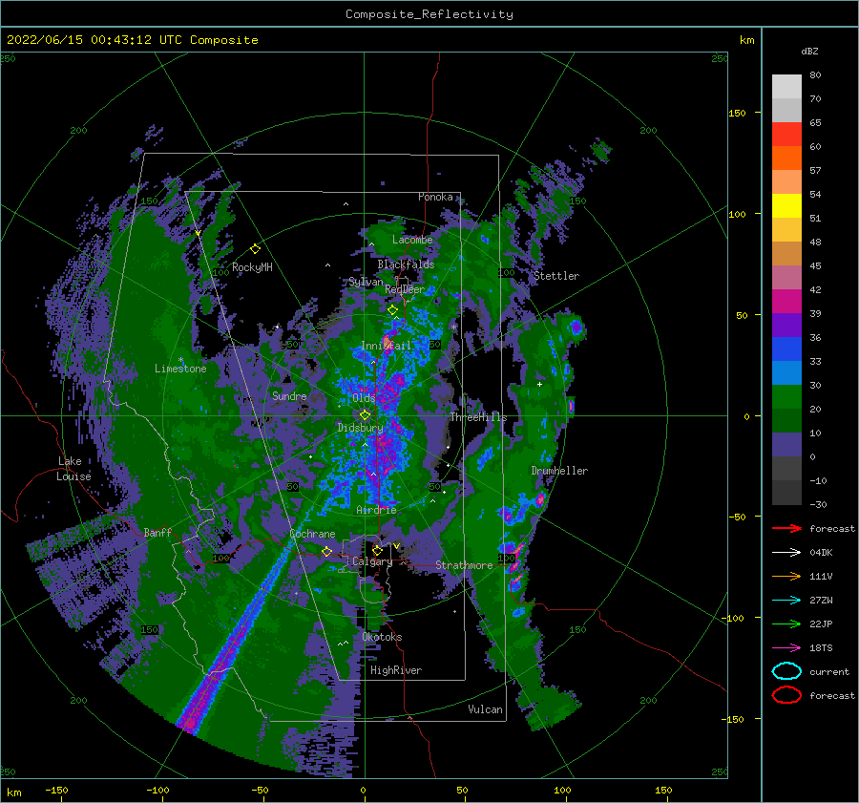Click the Vulcan town label
Image resolution: width=859 pixels, height=803 pixels.
(x=485, y=708)
